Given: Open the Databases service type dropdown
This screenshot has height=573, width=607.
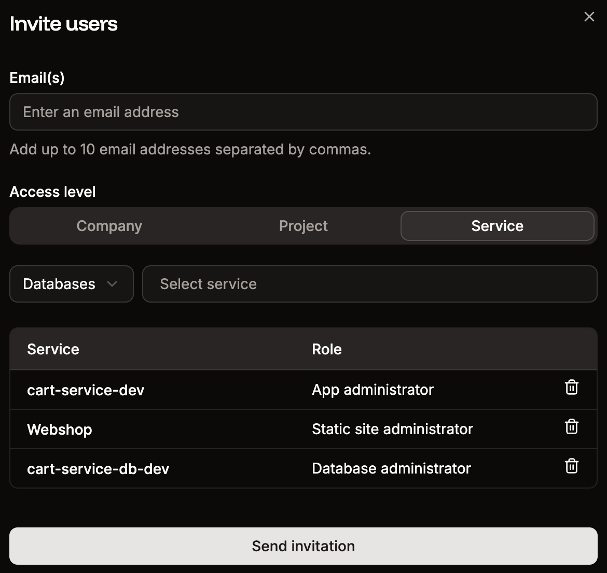Looking at the screenshot, I should 71,284.
